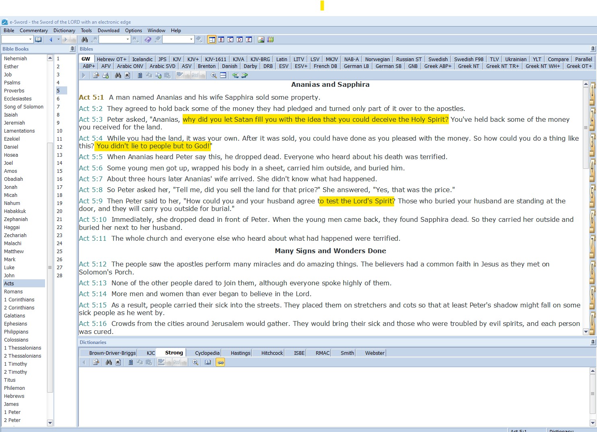Pin the Bibles panel
597x432 pixels.
point(593,49)
